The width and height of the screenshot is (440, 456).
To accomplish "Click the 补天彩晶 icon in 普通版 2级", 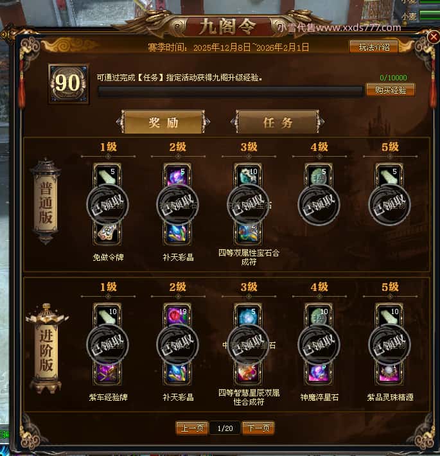I will [x=177, y=234].
